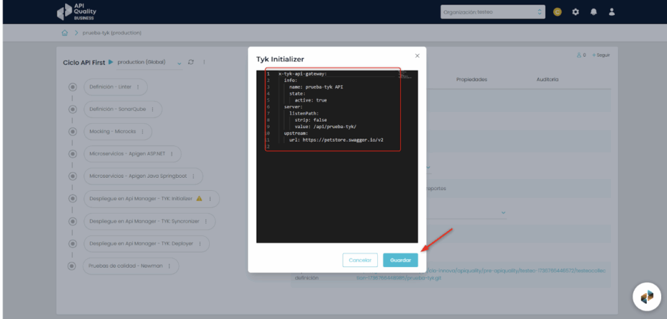Screen dimensions: 667x319
Task: Open options menu for Apigen ASP.NET
Action: click(x=171, y=154)
